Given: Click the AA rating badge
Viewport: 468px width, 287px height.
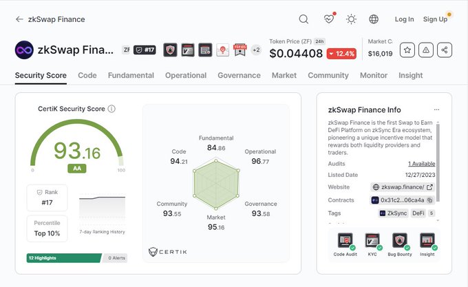Looking at the screenshot, I should (x=77, y=168).
